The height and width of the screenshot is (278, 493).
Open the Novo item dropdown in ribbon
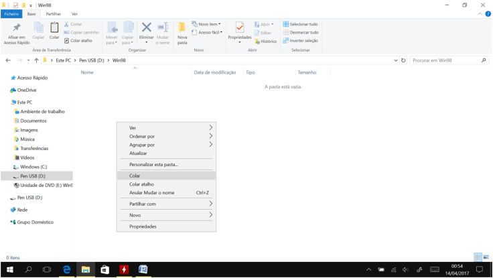pyautogui.click(x=206, y=24)
